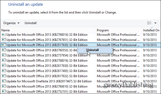Click the 9/10/2013 date in the KB2767851 row
Image resolution: width=161 pixels, height=94 pixels.
coord(150,40)
